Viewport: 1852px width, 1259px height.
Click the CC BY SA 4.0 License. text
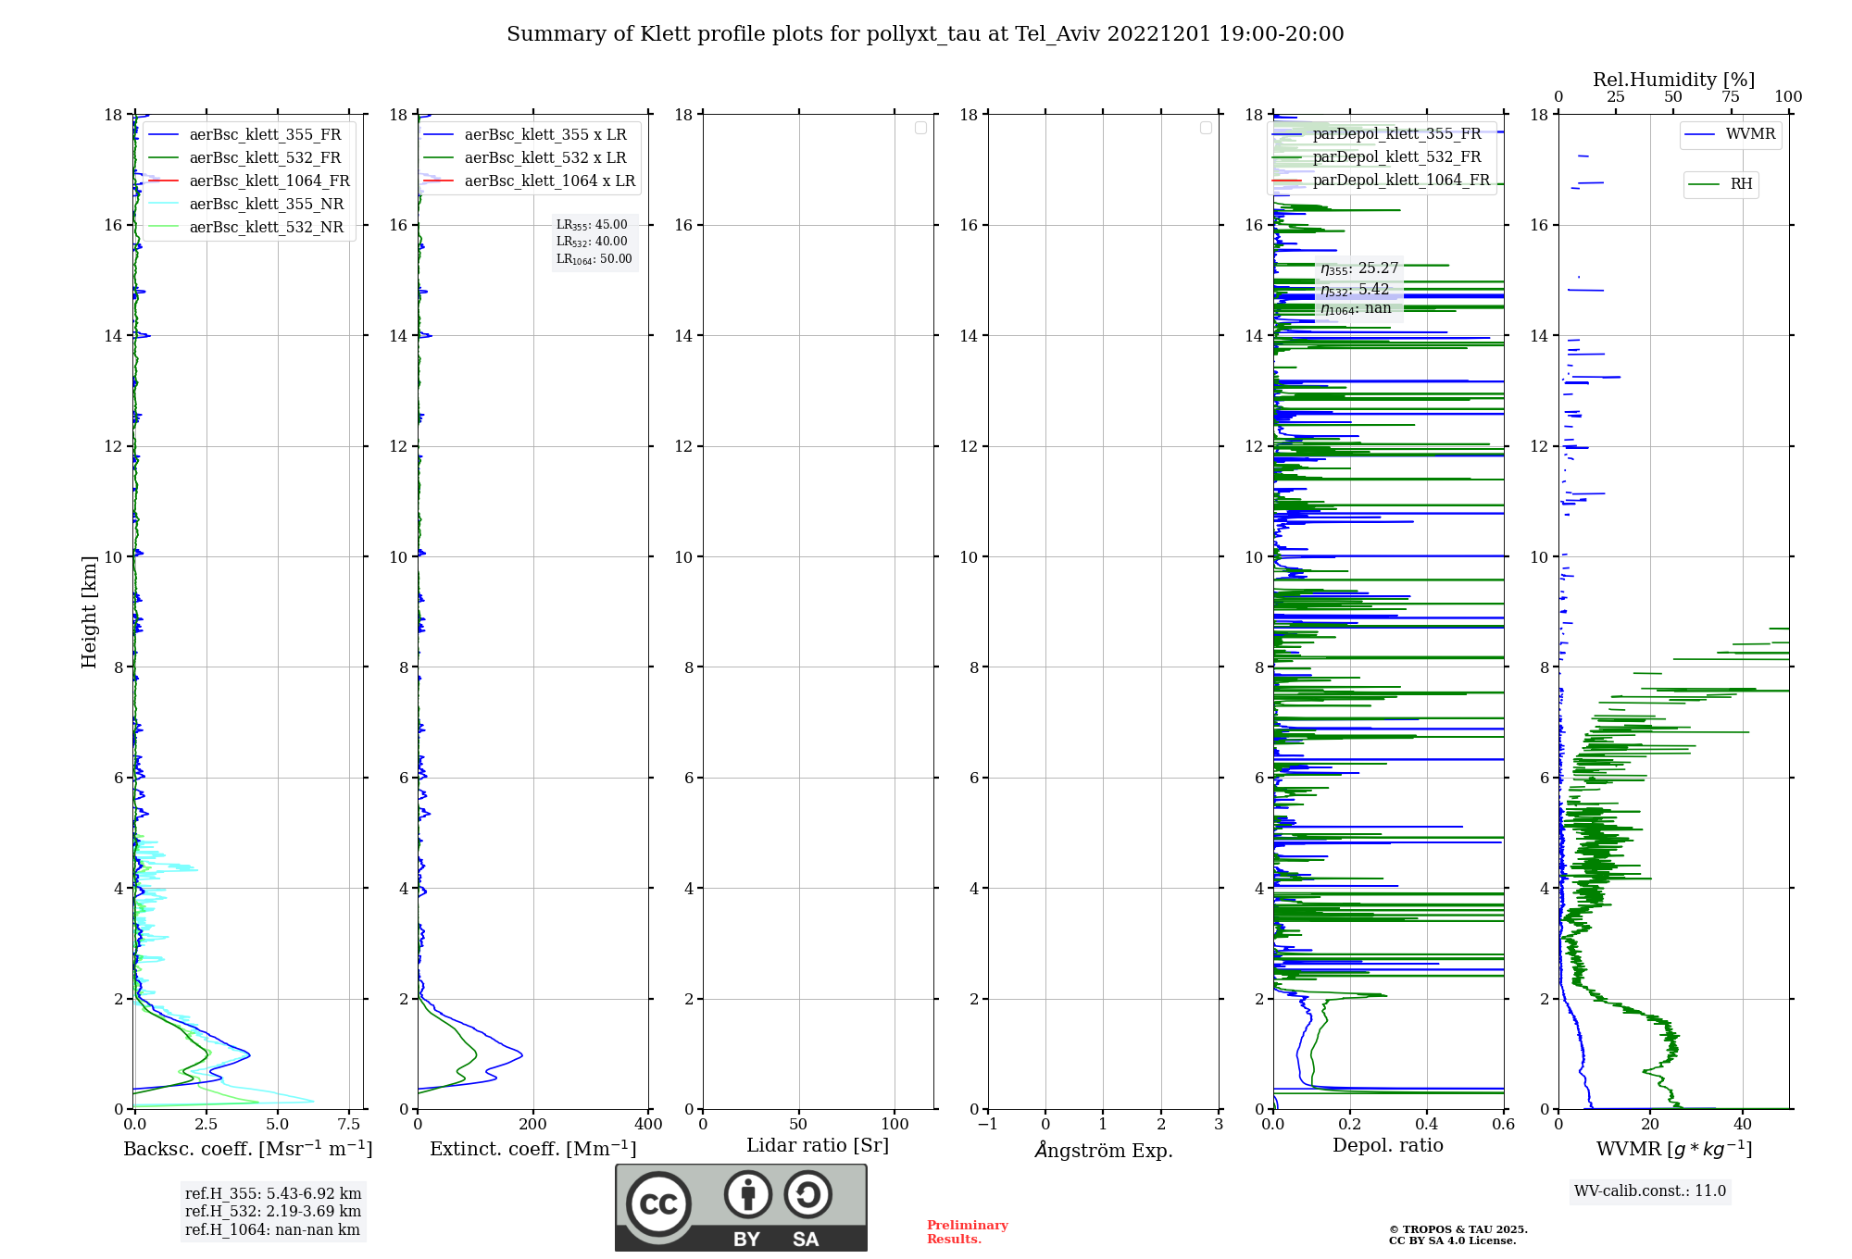pos(1452,1241)
